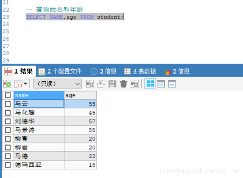
Task: Click the word student in the query
Action: [x=109, y=17]
